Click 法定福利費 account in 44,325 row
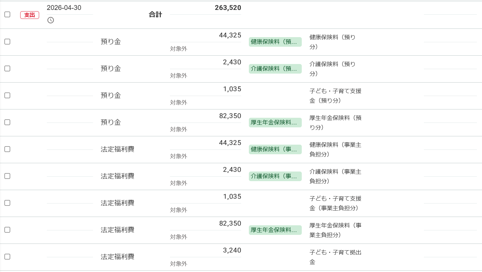The image size is (482, 272). (x=117, y=149)
